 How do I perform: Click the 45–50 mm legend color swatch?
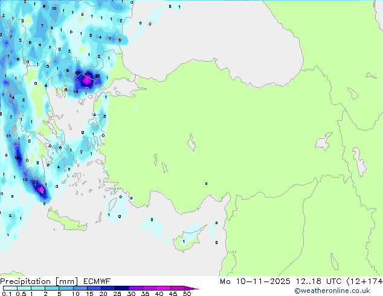[x=178, y=288]
